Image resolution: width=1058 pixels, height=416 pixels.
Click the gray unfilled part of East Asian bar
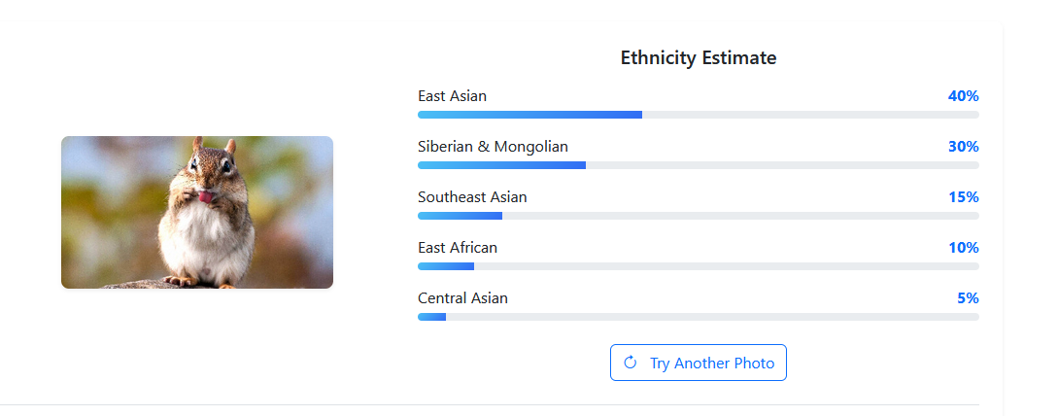[x=810, y=115]
